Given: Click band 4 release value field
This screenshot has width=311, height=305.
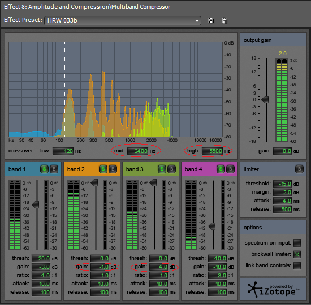Looking at the screenshot, I should click(x=217, y=292).
